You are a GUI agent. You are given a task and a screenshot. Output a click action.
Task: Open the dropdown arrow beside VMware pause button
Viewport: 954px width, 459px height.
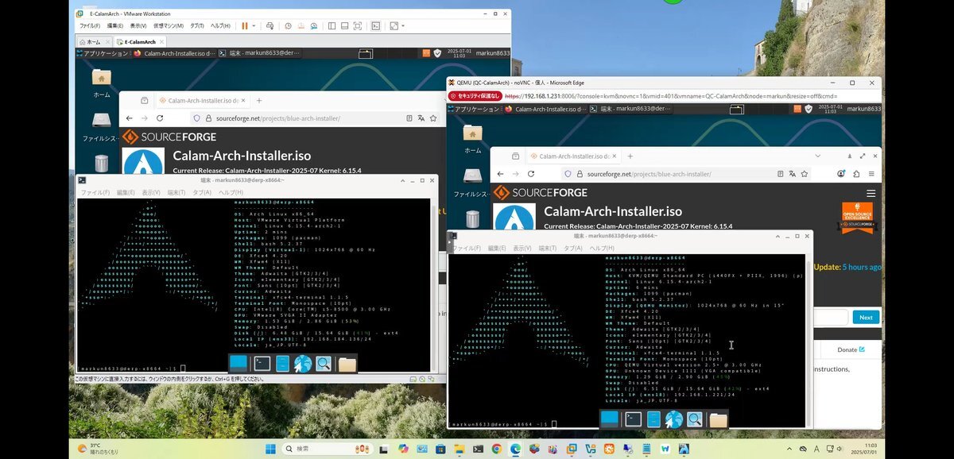click(254, 26)
